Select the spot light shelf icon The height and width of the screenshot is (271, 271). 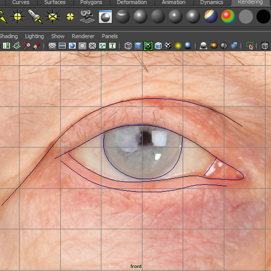35,17
